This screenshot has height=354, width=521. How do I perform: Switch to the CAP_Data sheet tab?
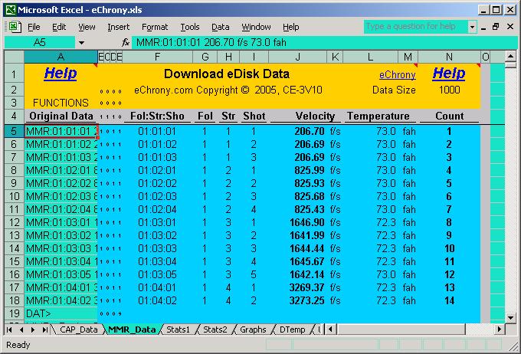coord(78,329)
